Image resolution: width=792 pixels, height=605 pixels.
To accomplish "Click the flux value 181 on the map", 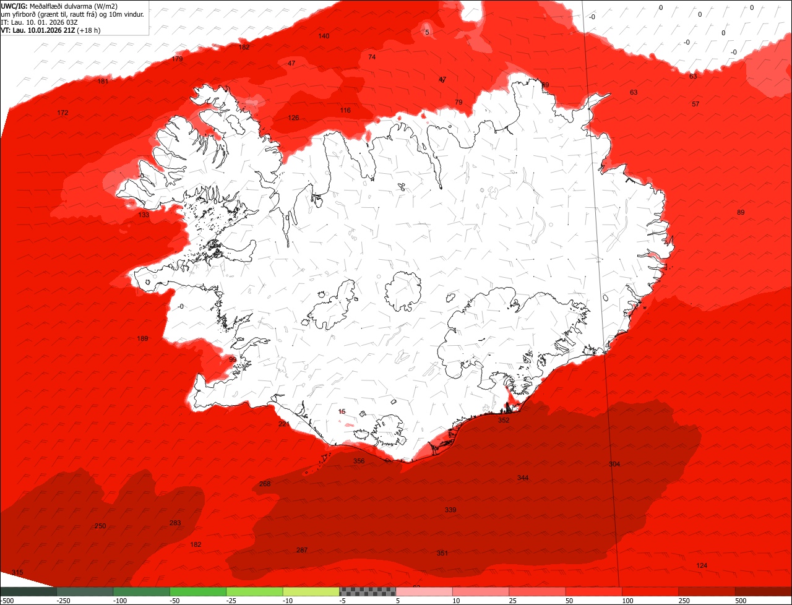I will pos(103,81).
